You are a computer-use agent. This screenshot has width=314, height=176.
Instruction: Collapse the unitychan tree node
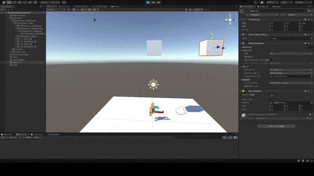[9, 18]
